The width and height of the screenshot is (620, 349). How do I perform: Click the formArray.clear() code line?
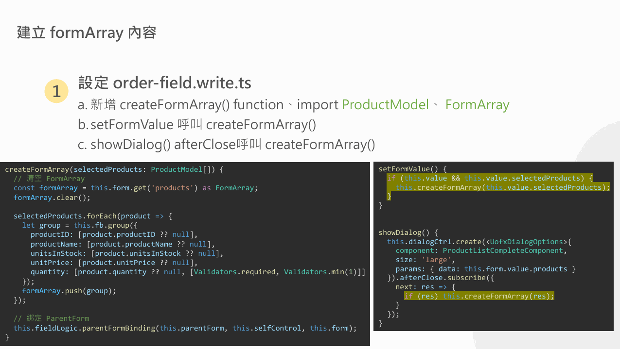pos(52,198)
